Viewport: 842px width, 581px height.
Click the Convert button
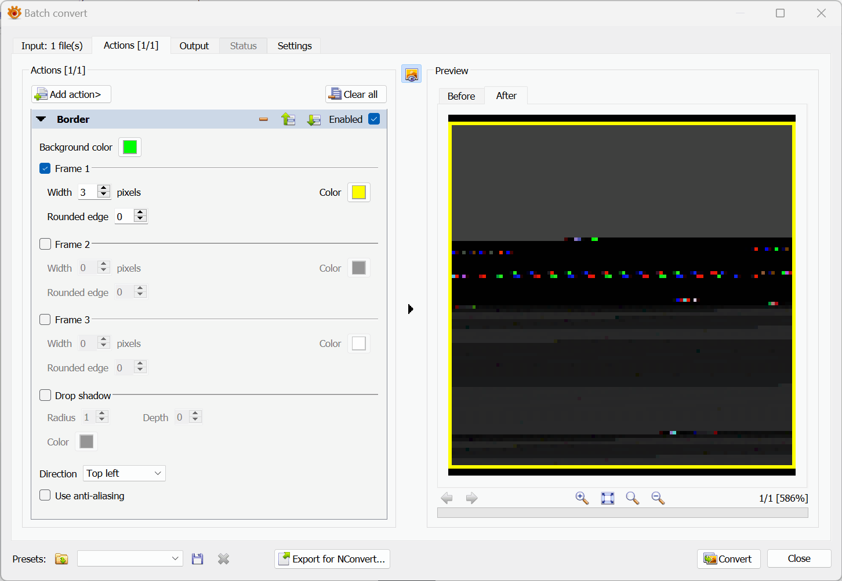728,558
